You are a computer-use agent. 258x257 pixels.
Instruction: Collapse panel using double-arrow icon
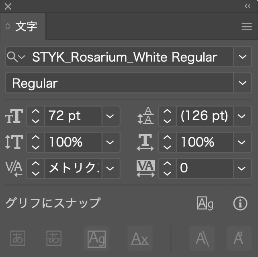click(x=247, y=6)
